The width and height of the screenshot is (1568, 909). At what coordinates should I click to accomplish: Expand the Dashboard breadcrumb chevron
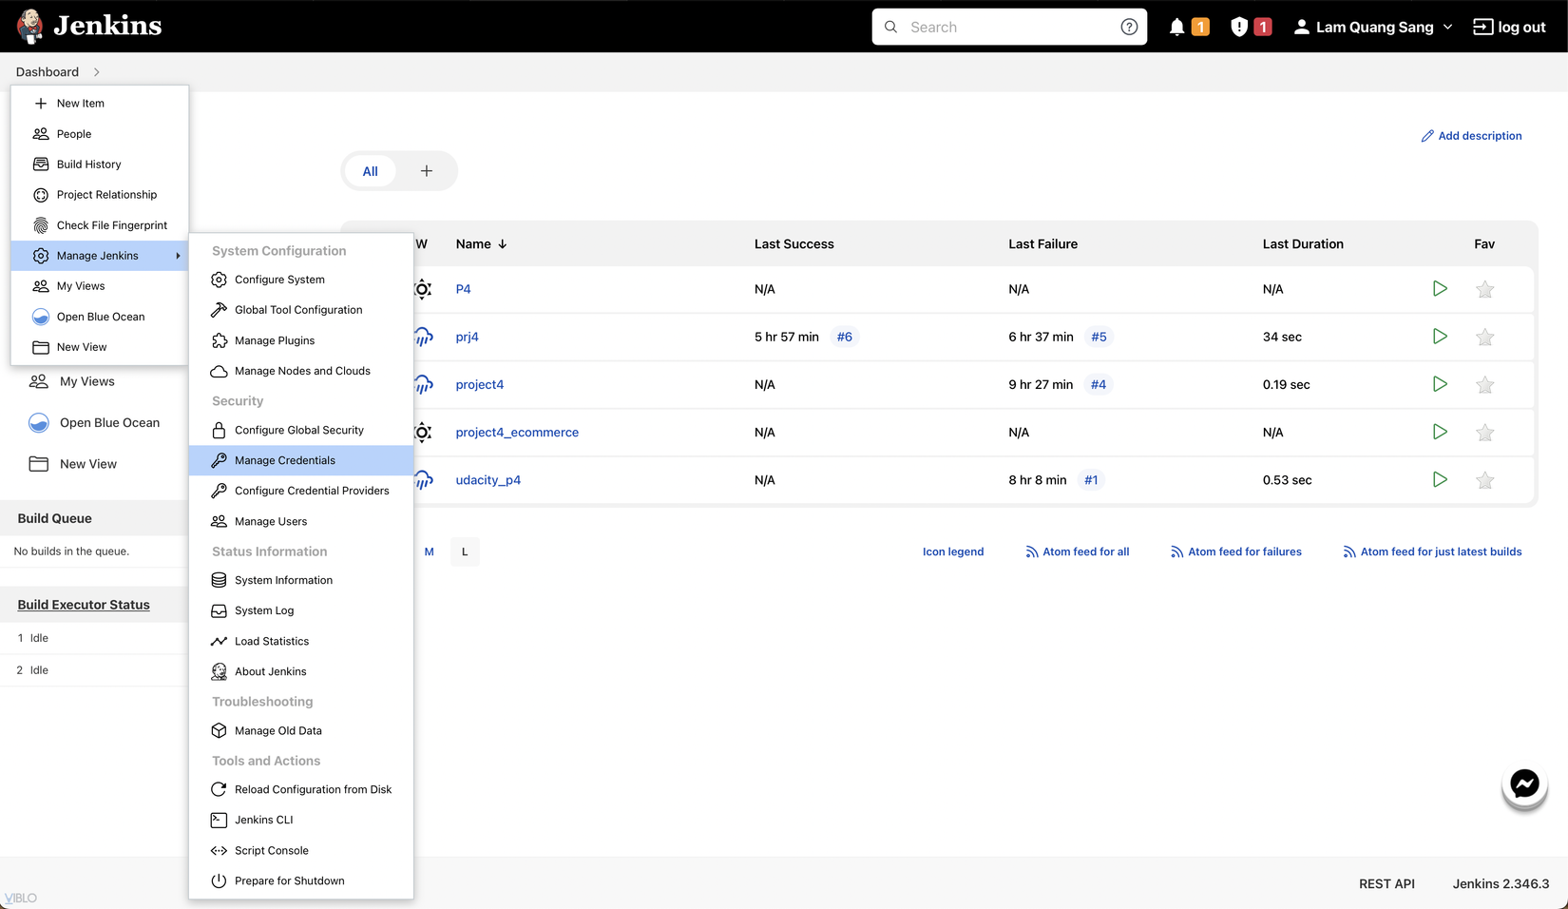coord(96,71)
